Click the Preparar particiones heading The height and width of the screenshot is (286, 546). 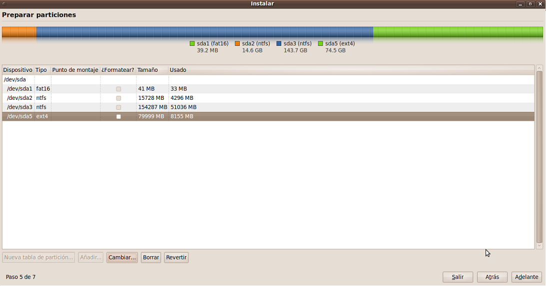pos(39,15)
